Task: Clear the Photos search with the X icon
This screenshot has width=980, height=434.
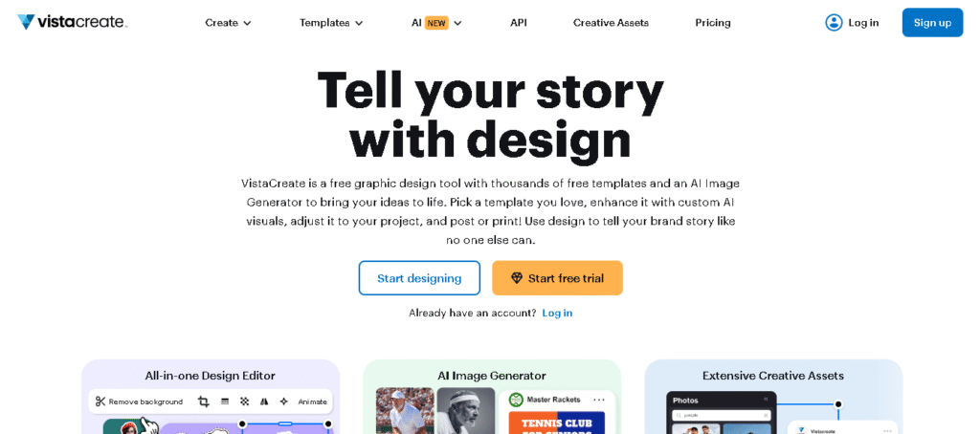Action: coord(764,416)
